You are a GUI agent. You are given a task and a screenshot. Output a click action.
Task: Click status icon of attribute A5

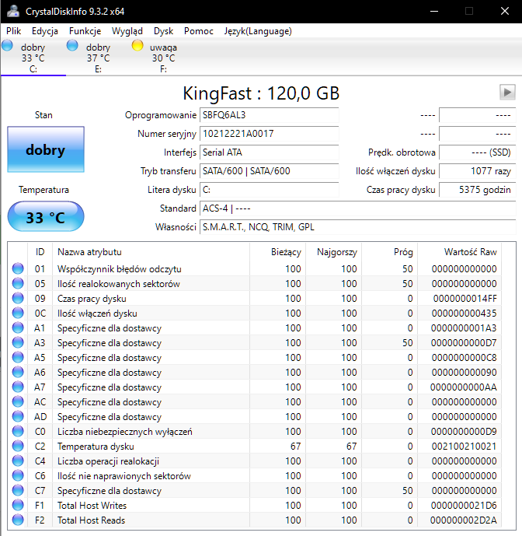18,357
